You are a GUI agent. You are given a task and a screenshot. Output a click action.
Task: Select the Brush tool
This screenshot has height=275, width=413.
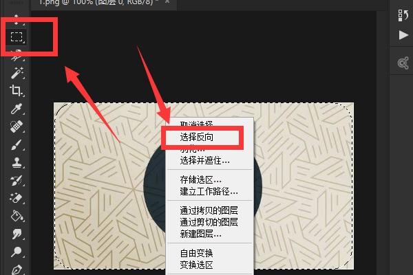click(17, 144)
